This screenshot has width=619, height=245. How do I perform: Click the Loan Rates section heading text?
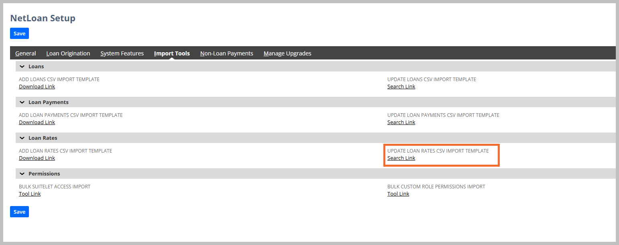pos(43,138)
